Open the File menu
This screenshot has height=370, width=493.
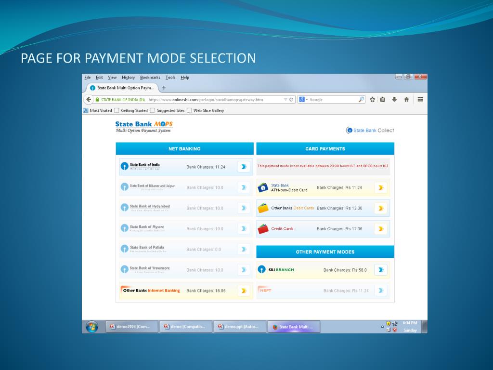(88, 78)
